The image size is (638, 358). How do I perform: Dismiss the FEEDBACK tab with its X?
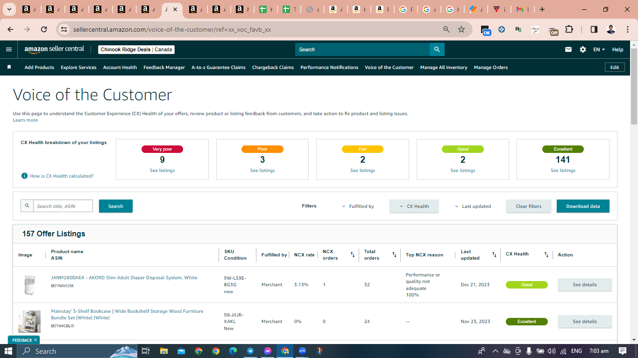pyautogui.click(x=35, y=340)
